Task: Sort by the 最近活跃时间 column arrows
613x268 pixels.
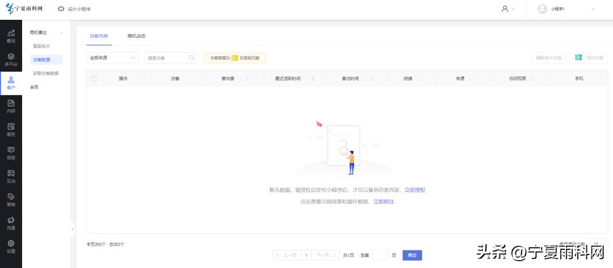Action: click(313, 78)
